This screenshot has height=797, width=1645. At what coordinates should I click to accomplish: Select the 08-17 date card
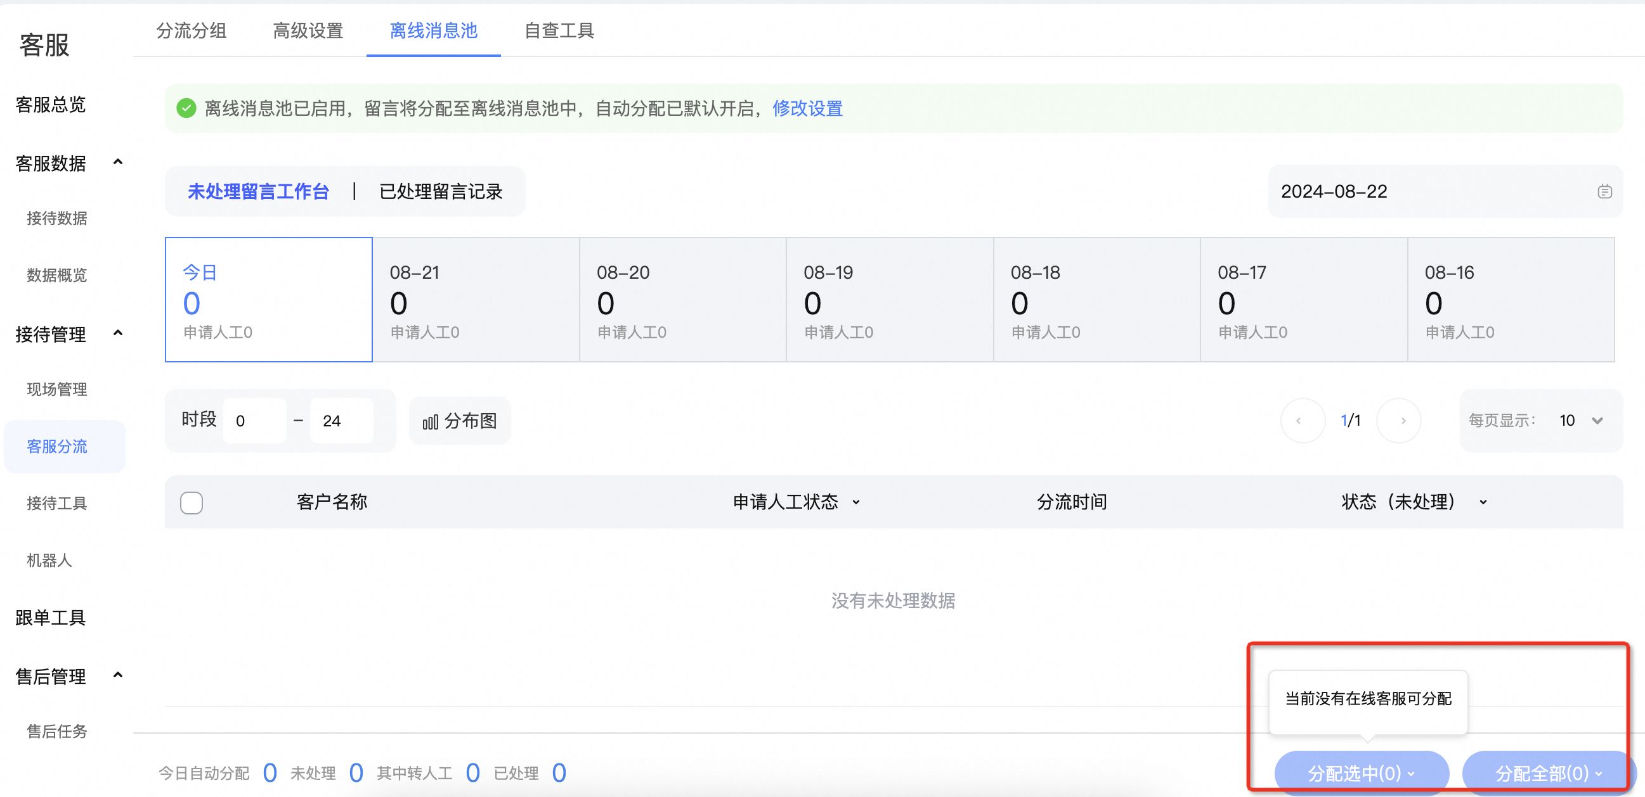[x=1303, y=300]
